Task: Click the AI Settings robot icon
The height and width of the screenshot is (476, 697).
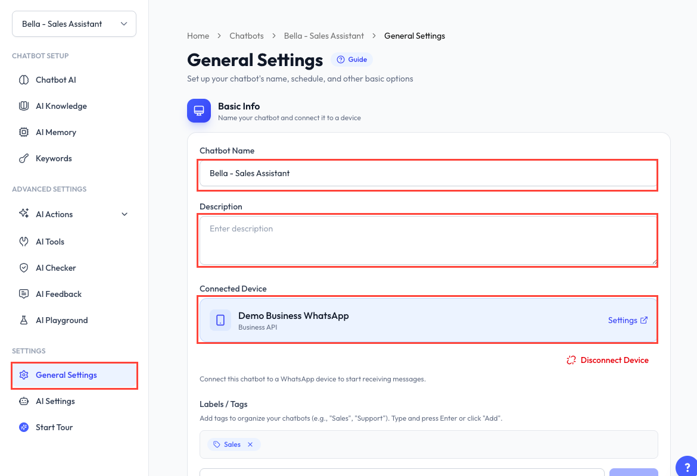Action: coord(24,402)
